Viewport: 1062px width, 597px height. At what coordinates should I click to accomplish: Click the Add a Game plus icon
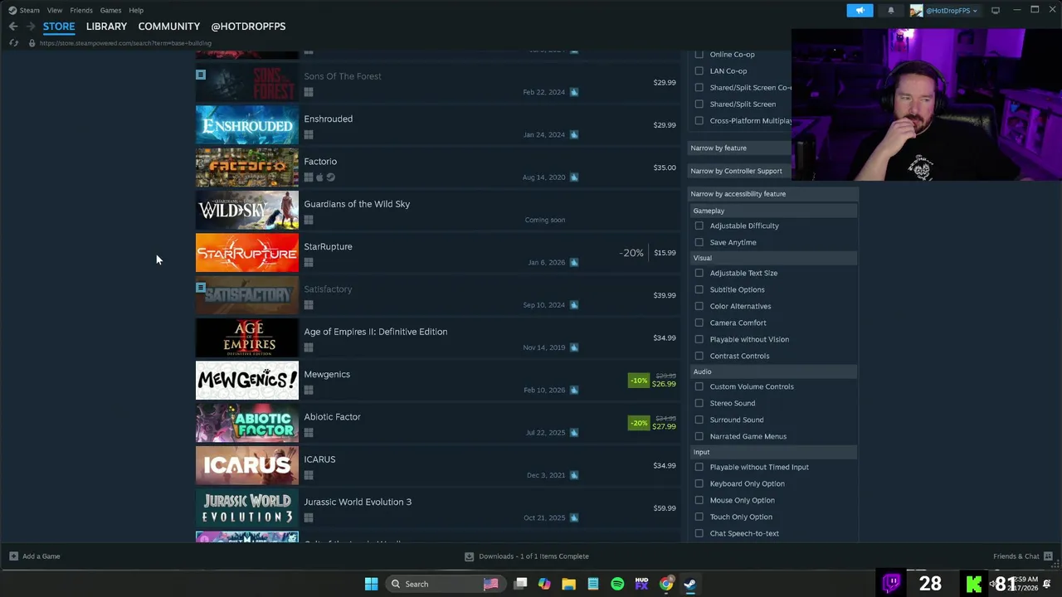(x=13, y=556)
